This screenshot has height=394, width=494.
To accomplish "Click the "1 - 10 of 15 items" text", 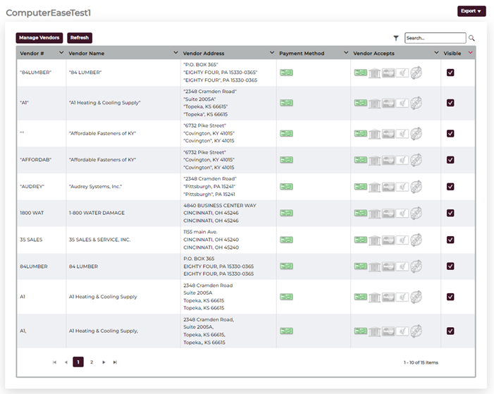I will click(x=421, y=363).
